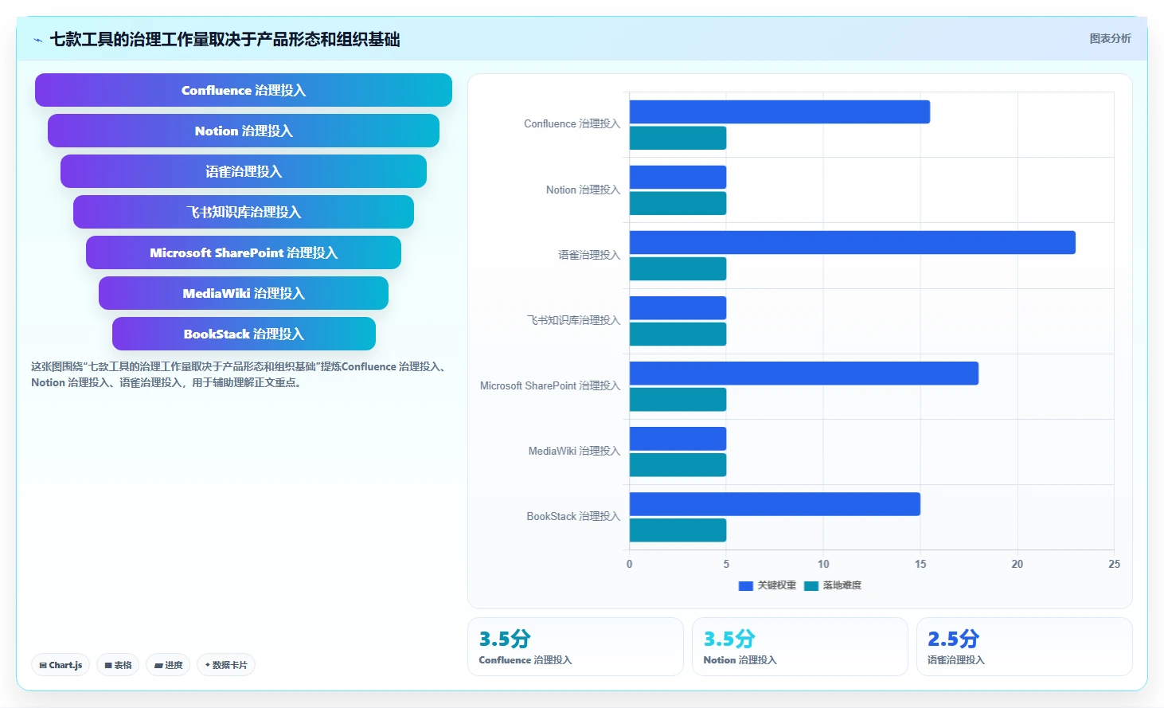Toggle the 关键权重 legend swatch
Image resolution: width=1164 pixels, height=708 pixels.
(746, 585)
